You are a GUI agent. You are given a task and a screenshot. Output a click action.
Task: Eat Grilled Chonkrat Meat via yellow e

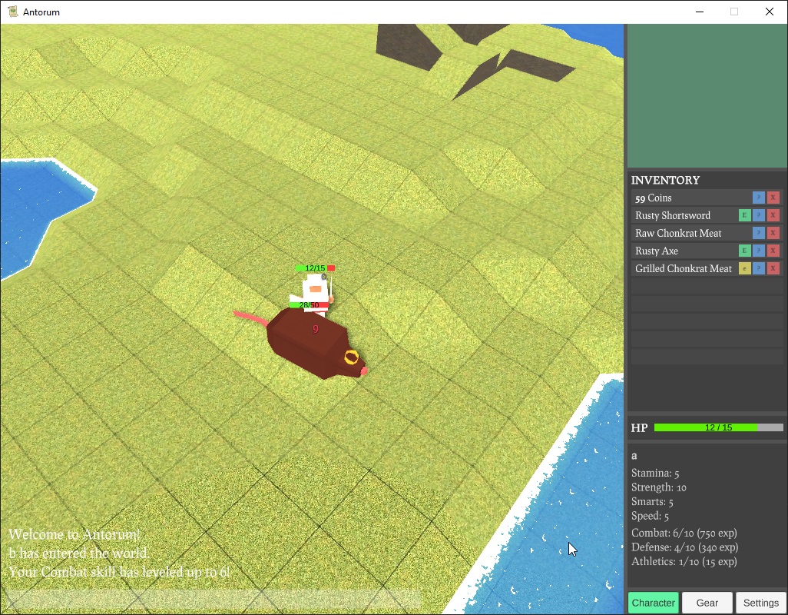coord(743,268)
